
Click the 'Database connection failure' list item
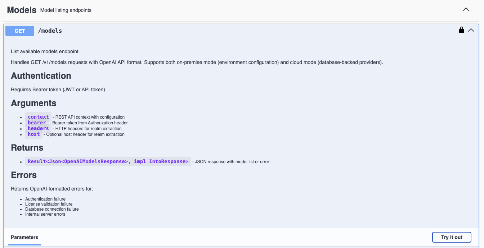(52, 209)
